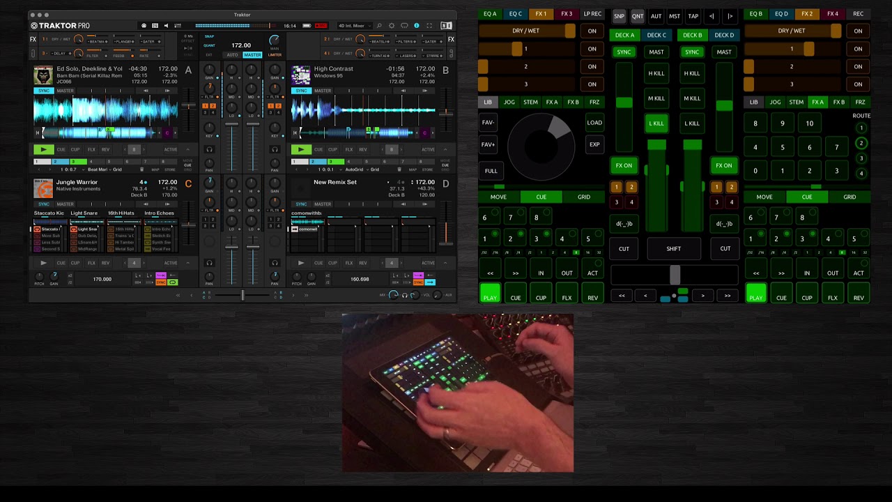Click LOAD button in controller library
Screen dimensions: 892x502
pos(594,123)
